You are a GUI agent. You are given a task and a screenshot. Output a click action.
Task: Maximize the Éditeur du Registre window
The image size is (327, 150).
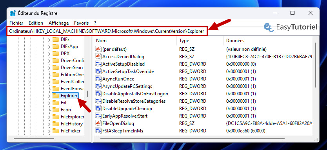[x=292, y=13]
